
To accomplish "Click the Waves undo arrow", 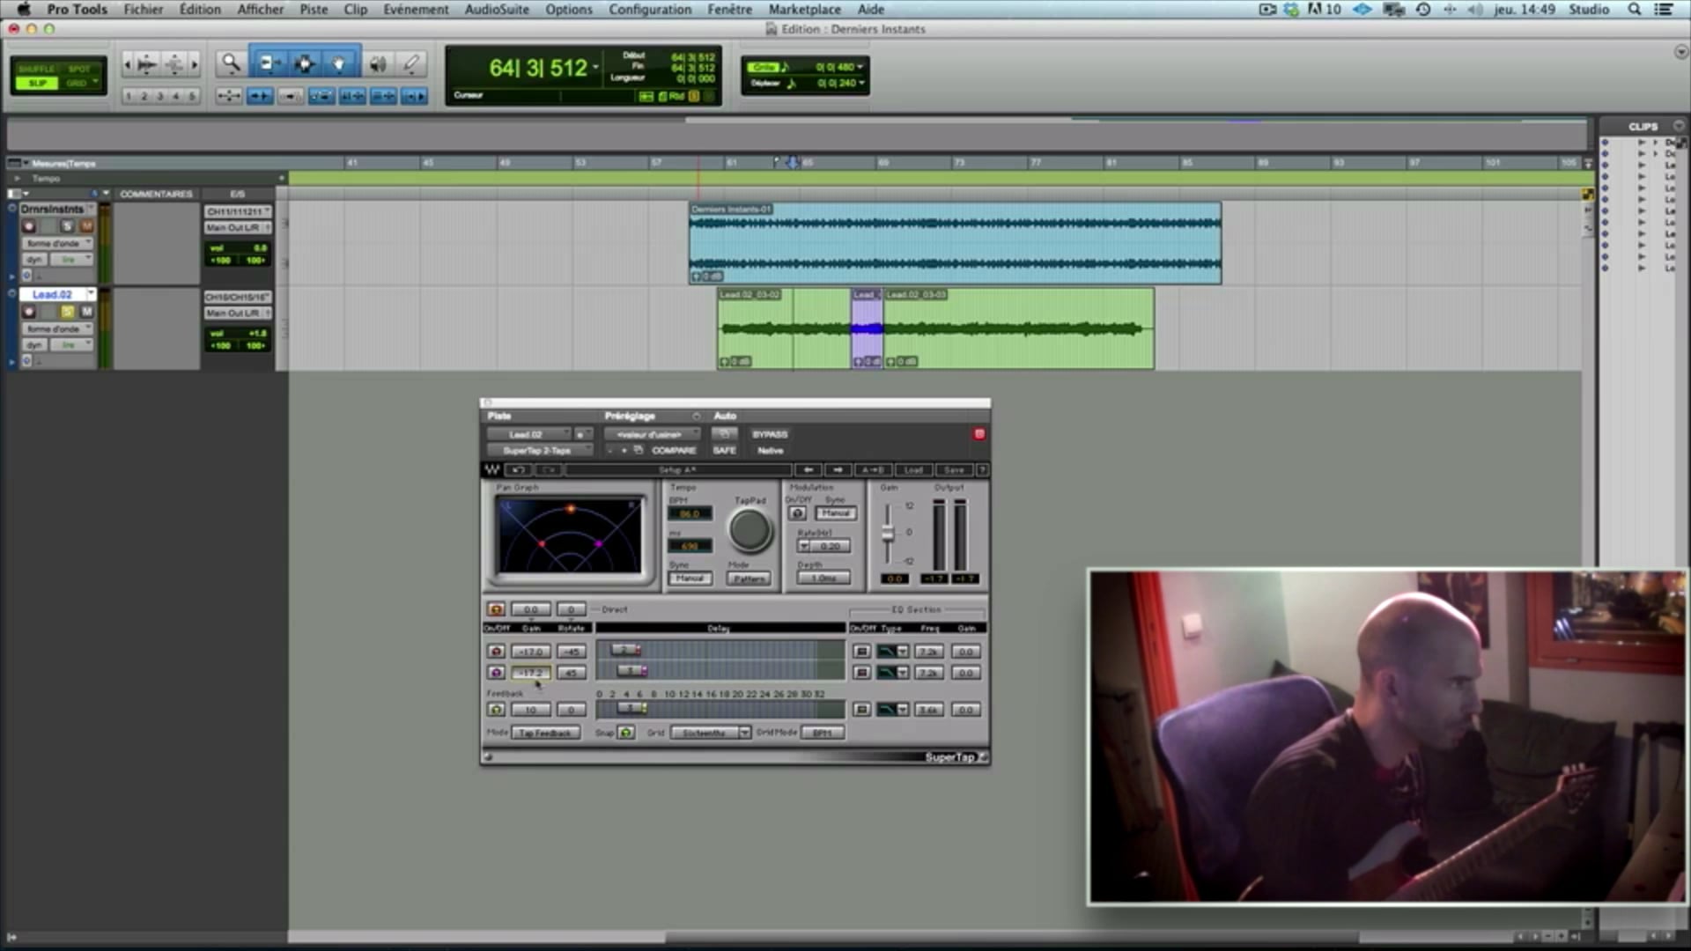I will pyautogui.click(x=519, y=470).
